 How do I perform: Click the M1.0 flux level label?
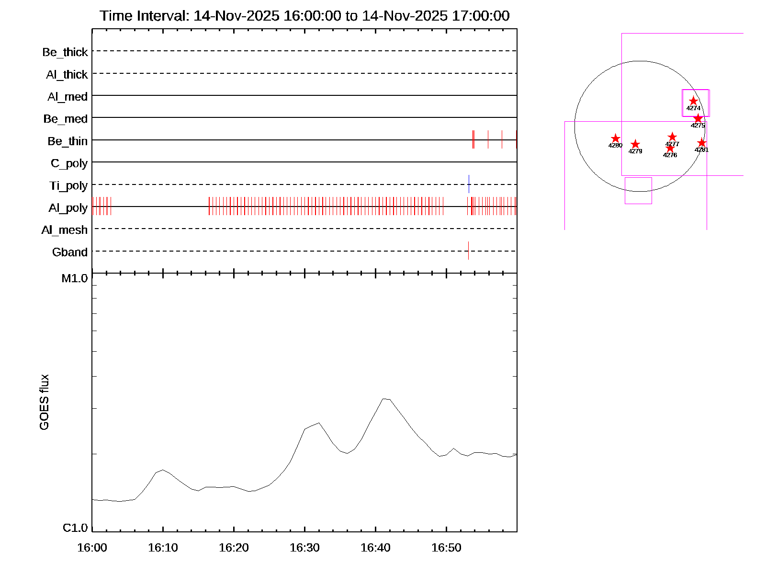point(75,278)
